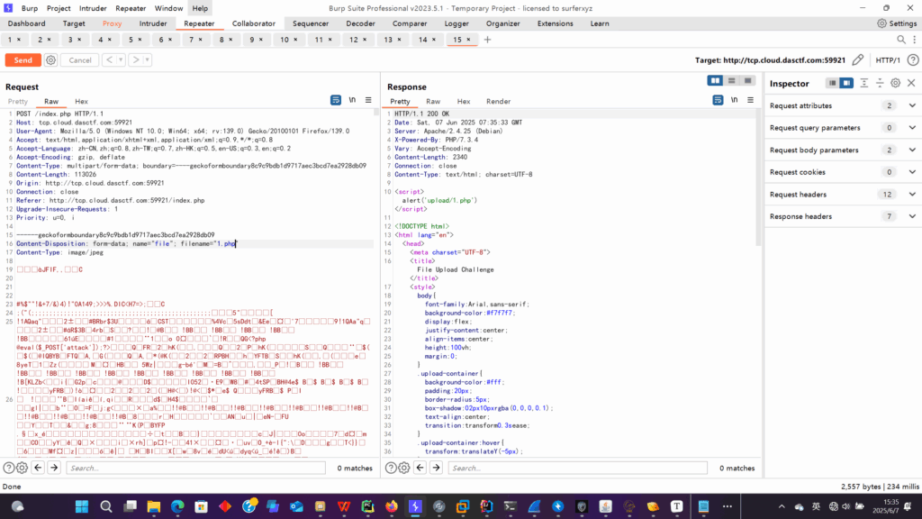The width and height of the screenshot is (922, 519).
Task: Switch Inspector to second layout mode
Action: [846, 84]
